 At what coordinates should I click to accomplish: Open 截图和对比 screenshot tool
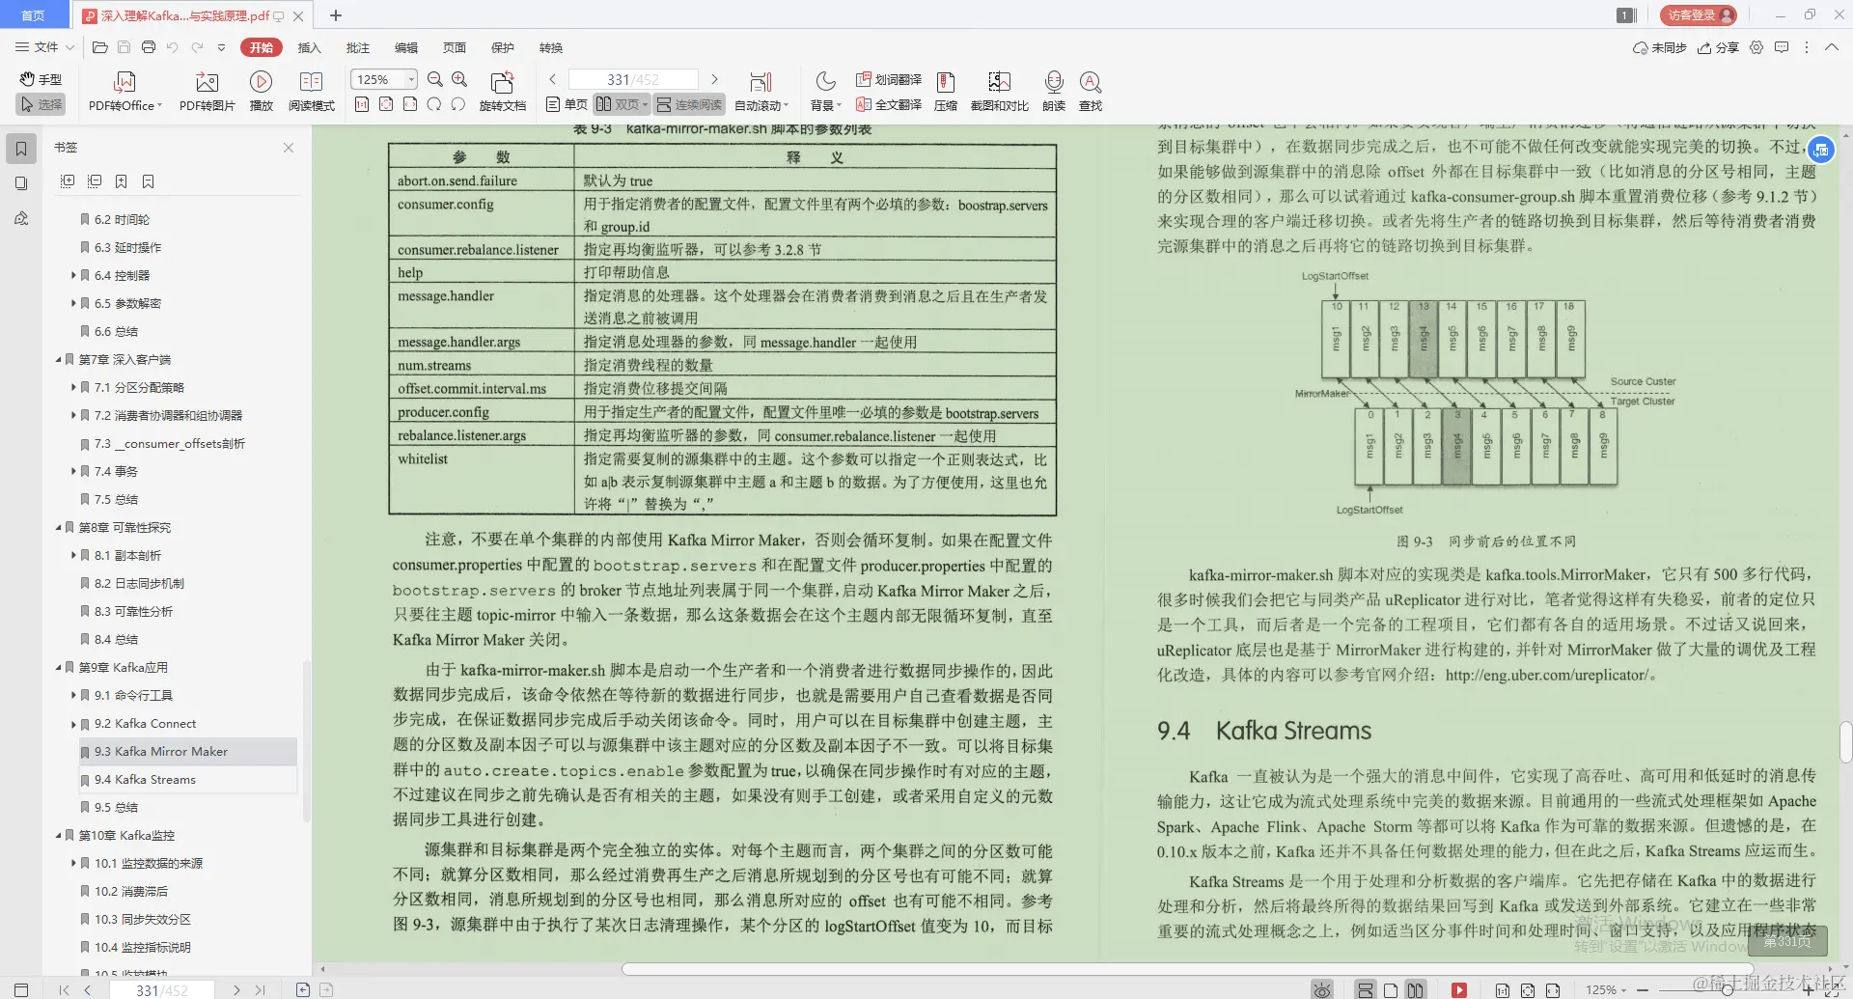click(x=999, y=90)
